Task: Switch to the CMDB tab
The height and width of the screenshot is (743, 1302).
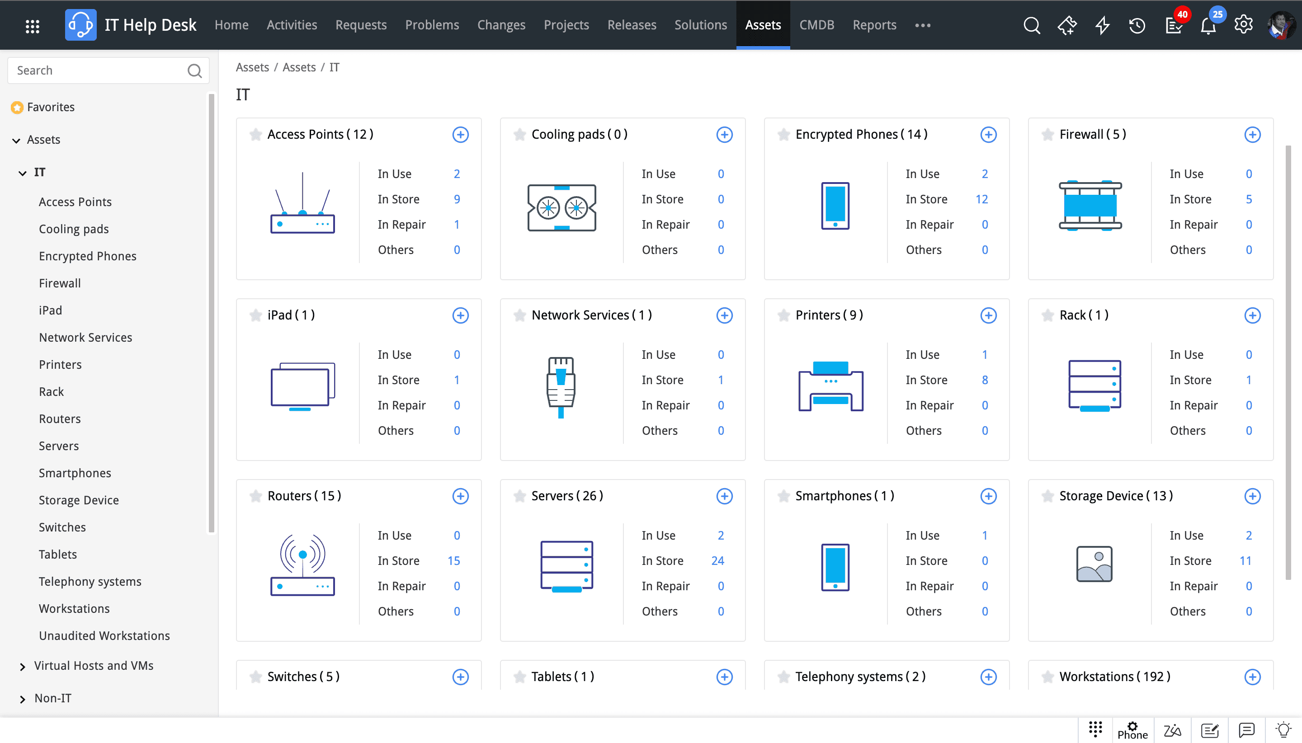Action: pos(816,25)
